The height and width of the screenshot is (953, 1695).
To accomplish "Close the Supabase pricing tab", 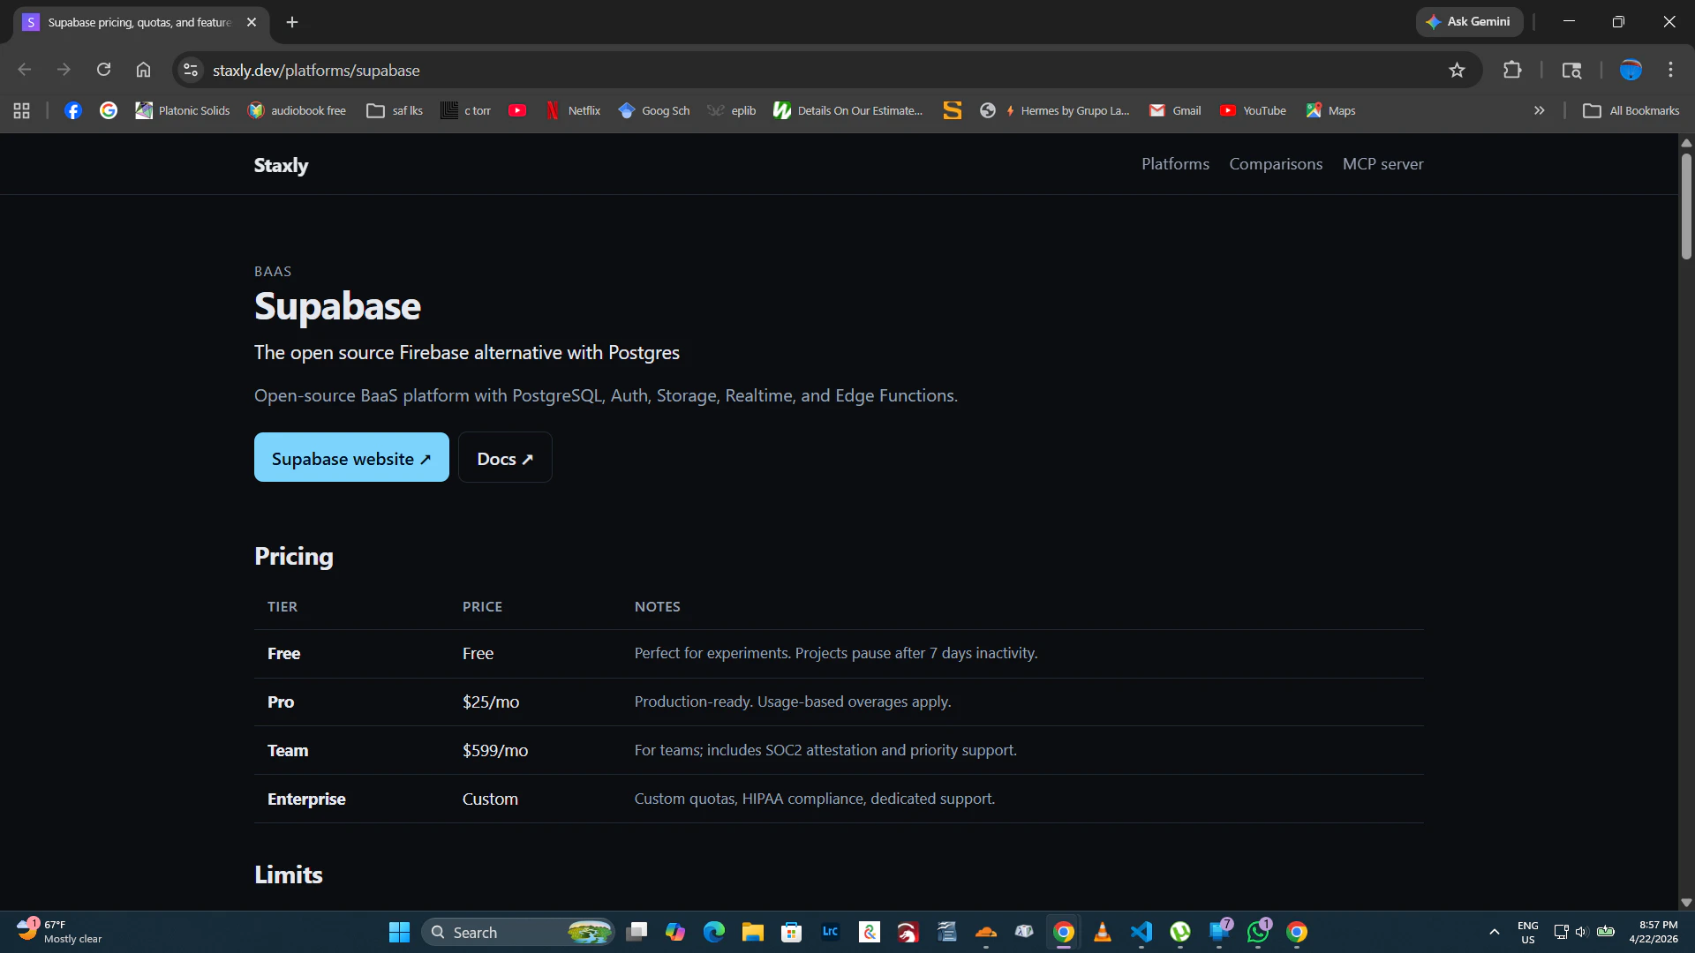I will [252, 22].
